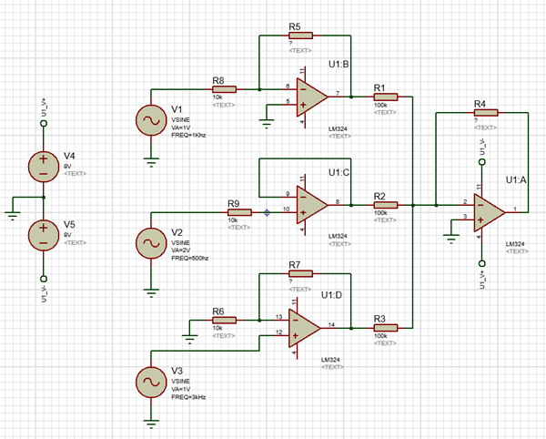Click feedback resistor R4 above U1:A

pos(486,112)
